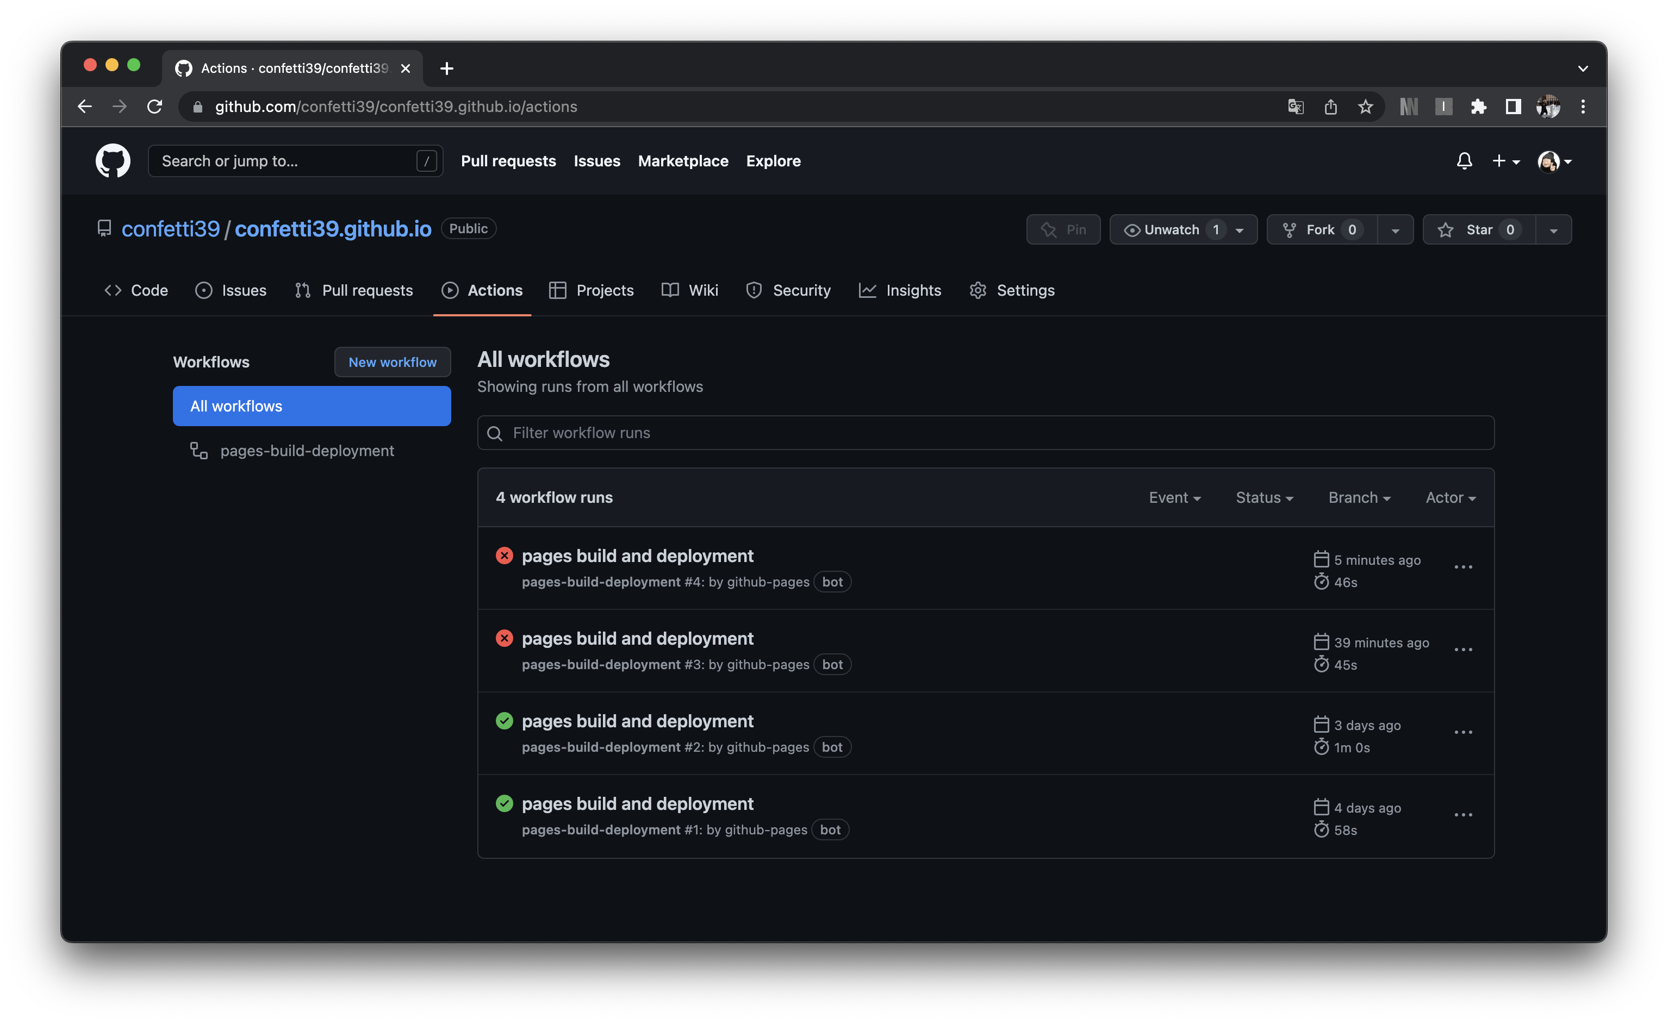Open the three-dots menu for run #3
Image resolution: width=1668 pixels, height=1023 pixels.
1463,650
